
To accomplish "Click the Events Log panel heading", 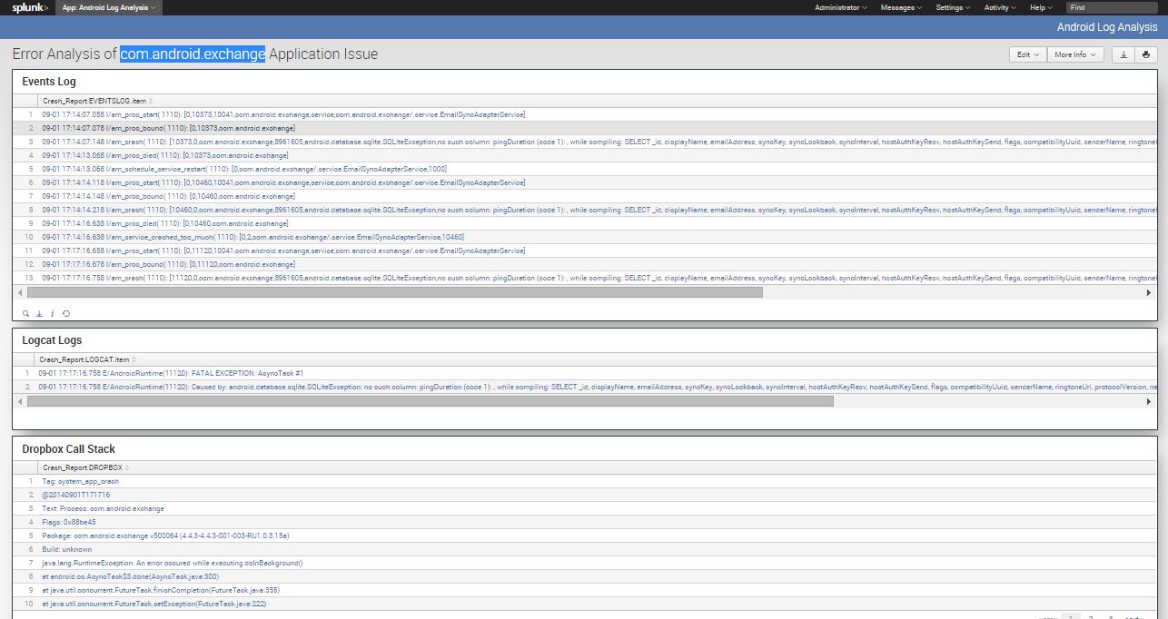I will (49, 82).
